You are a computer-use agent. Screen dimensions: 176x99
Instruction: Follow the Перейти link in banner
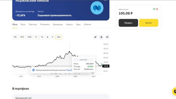[69, 70]
